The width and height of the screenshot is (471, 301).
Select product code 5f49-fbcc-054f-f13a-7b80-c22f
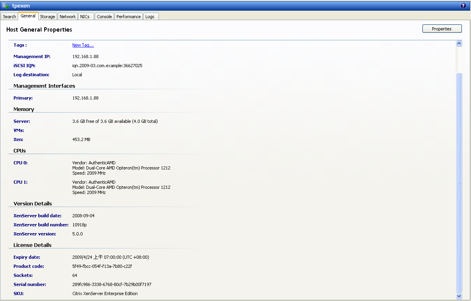[x=102, y=266]
